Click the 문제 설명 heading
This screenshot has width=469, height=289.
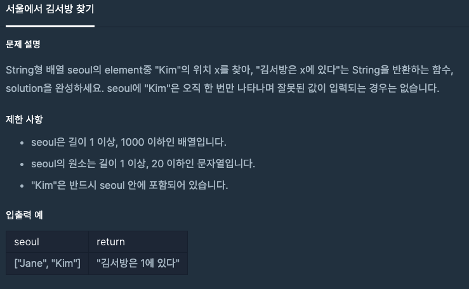[23, 45]
